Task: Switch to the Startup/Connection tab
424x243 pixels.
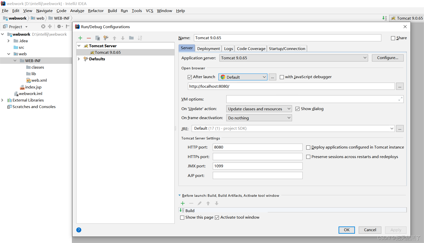Action: pos(287,49)
